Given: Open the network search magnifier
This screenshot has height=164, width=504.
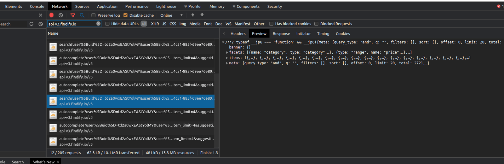Looking at the screenshot, I should click(82, 15).
